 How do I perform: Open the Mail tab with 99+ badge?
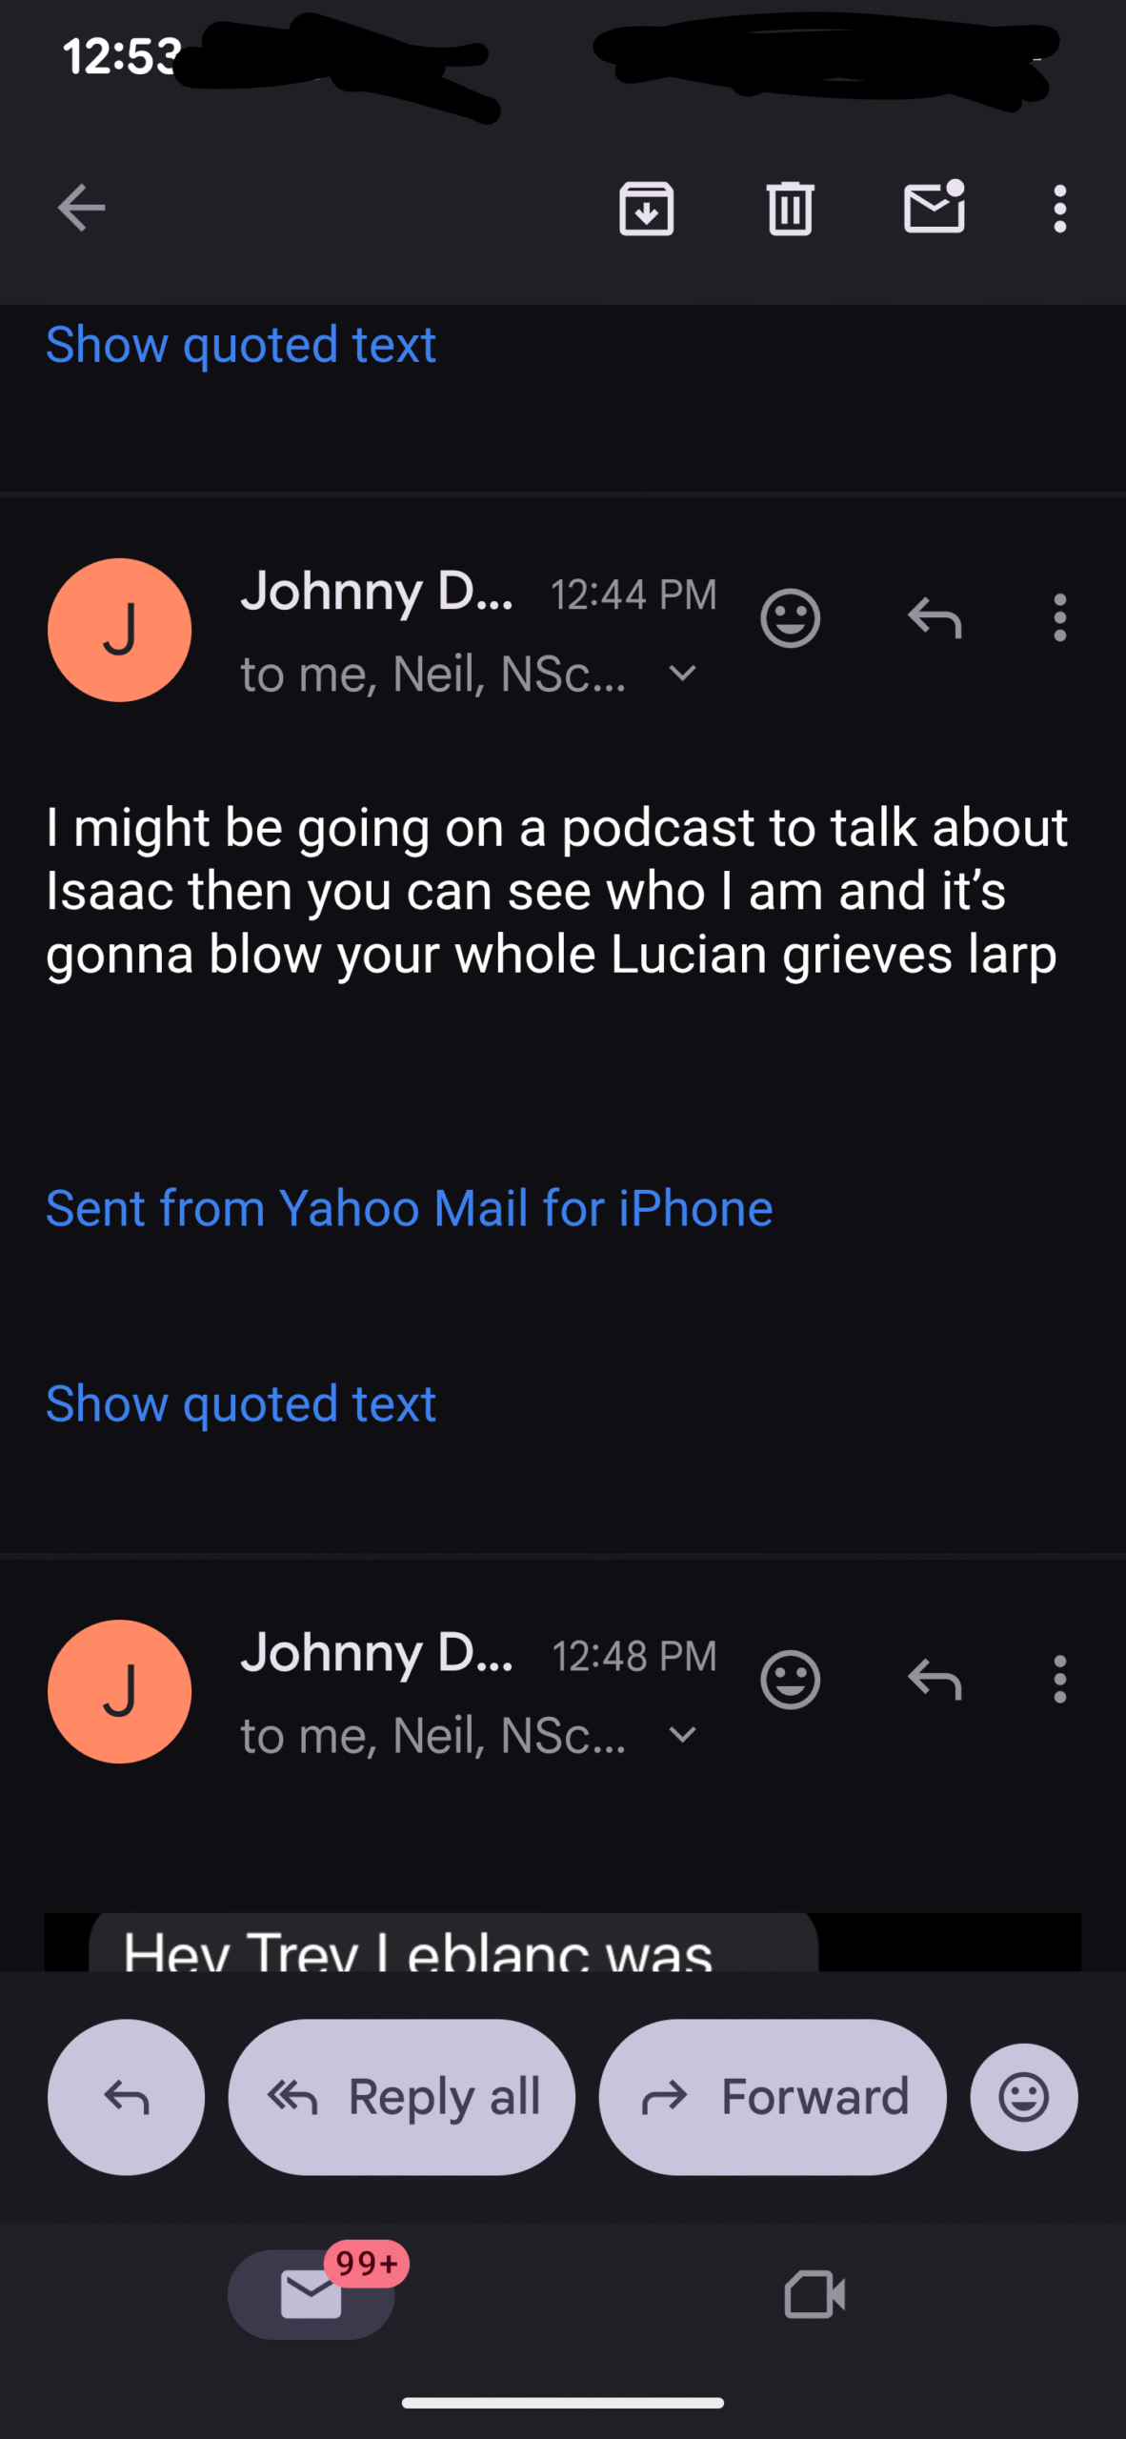coord(312,2294)
